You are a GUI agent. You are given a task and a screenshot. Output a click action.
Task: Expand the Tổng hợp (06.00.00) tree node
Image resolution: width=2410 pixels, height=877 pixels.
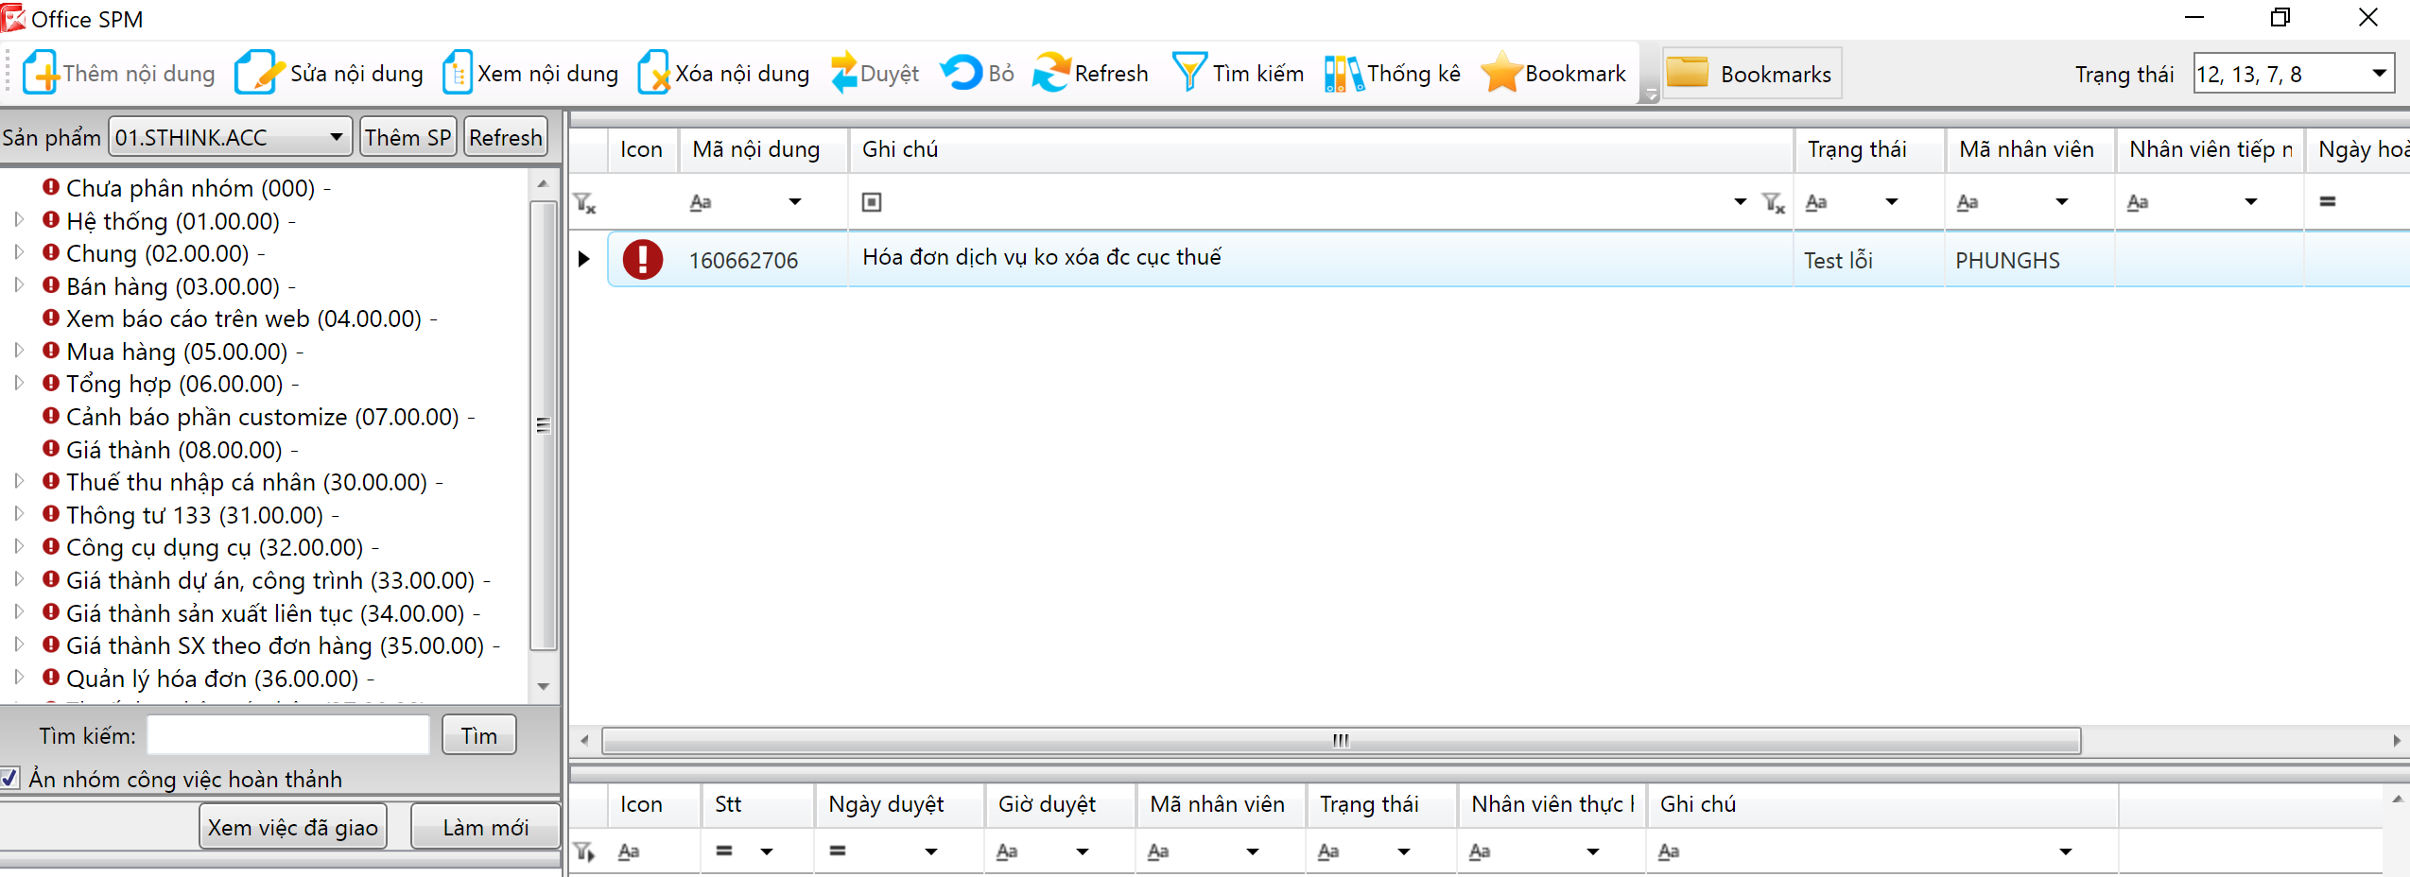19,383
